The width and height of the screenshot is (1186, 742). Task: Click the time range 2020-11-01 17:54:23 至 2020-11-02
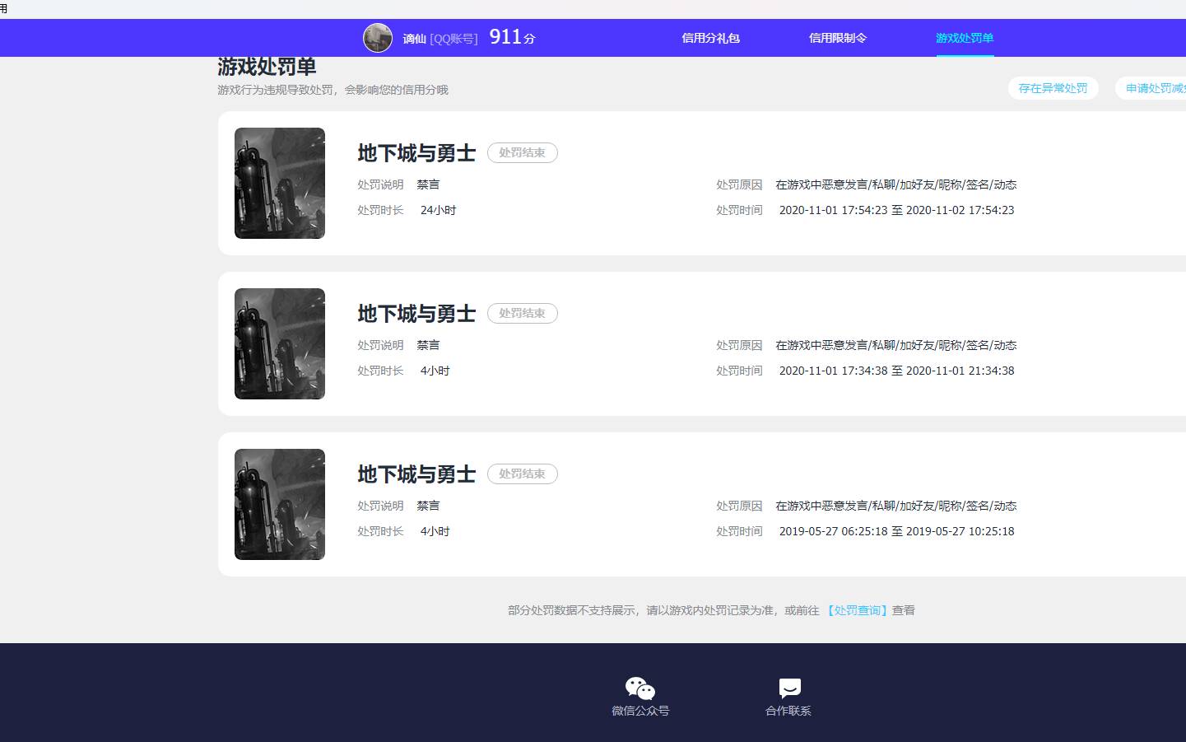[x=897, y=210]
